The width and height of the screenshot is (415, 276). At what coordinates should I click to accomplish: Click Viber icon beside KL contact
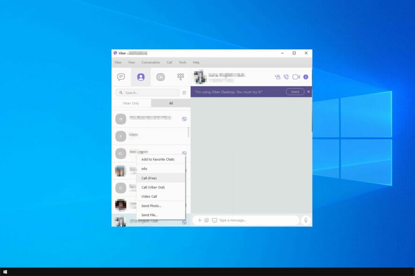[x=184, y=153]
